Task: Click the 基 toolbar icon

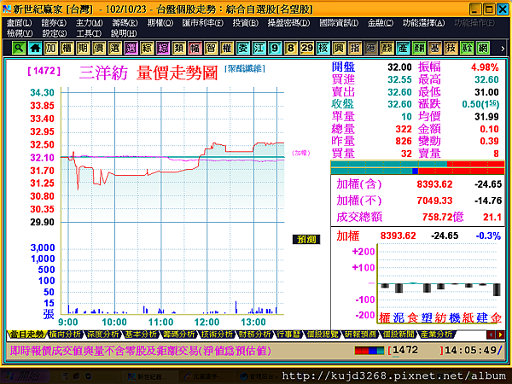Action: [435, 49]
